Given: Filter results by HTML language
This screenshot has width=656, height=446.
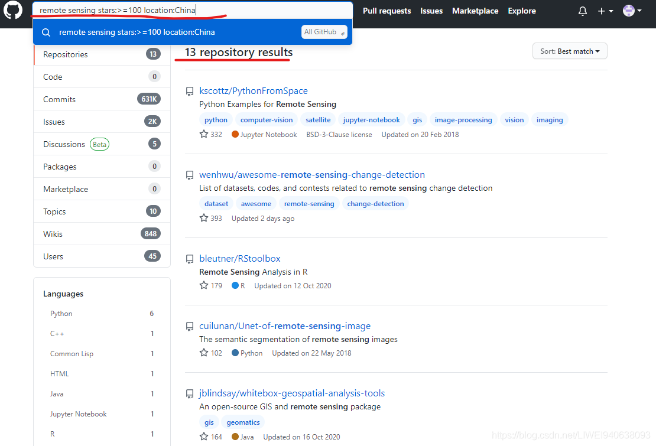Looking at the screenshot, I should (102, 374).
